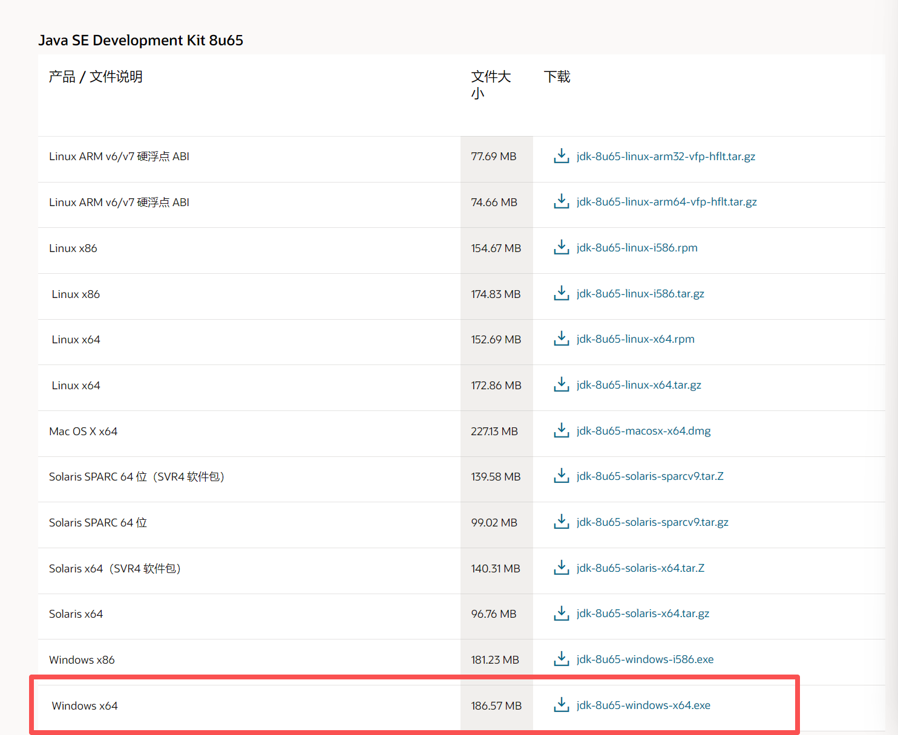Select the 172.86 MB file size
Viewport: 898px width, 735px height.
coord(496,385)
